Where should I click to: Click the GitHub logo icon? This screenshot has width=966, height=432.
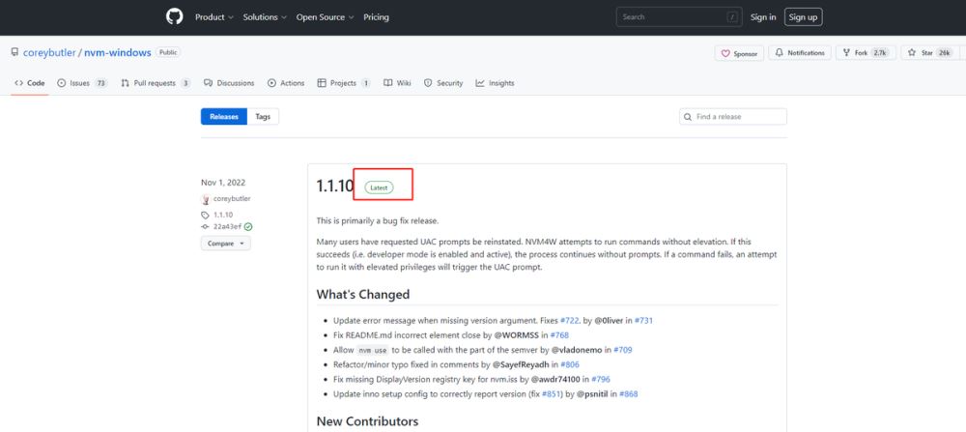pos(174,16)
